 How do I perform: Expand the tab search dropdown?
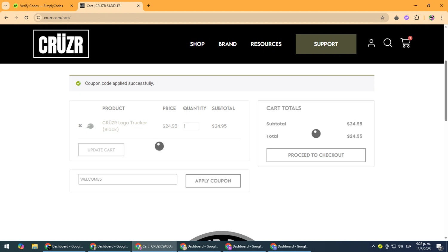pyautogui.click(x=5, y=6)
